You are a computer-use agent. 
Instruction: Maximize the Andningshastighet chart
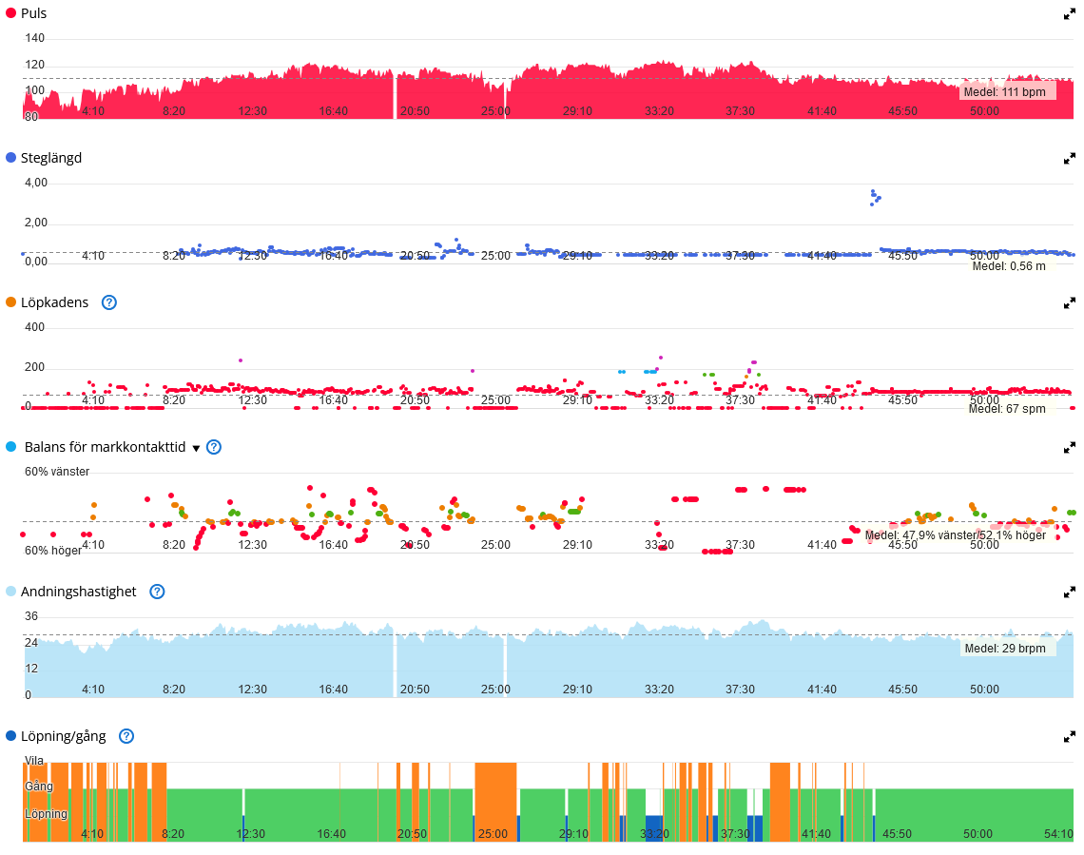(1069, 593)
